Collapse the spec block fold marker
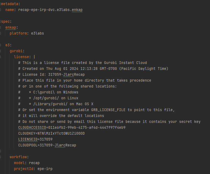The width and height of the screenshot is (210, 174). point(0,21)
